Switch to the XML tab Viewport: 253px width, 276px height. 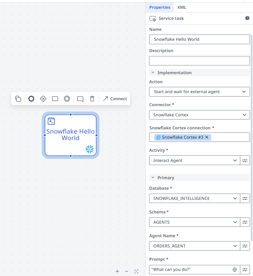(182, 7)
